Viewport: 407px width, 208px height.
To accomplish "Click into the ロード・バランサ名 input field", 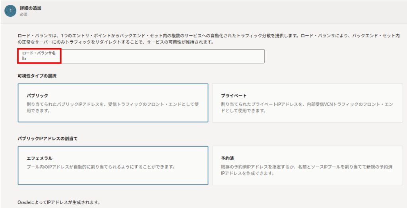I will pos(159,56).
